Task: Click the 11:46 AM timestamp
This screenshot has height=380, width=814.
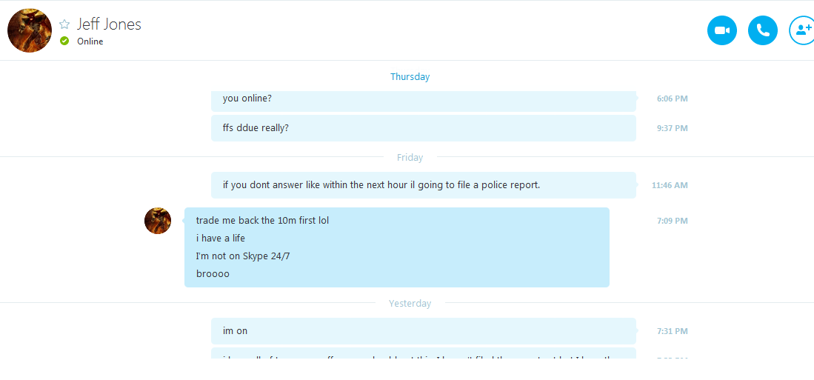Action: (670, 185)
